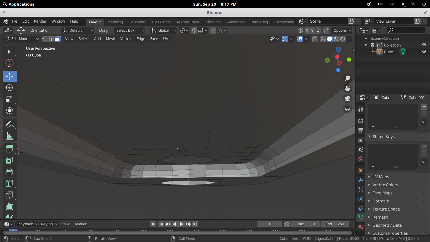Activate the Rotate tool

9,88
